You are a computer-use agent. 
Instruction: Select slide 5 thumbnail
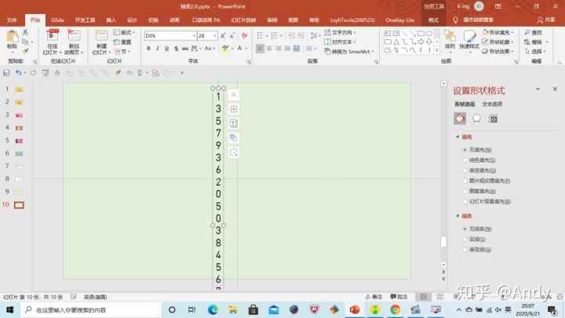[19, 141]
